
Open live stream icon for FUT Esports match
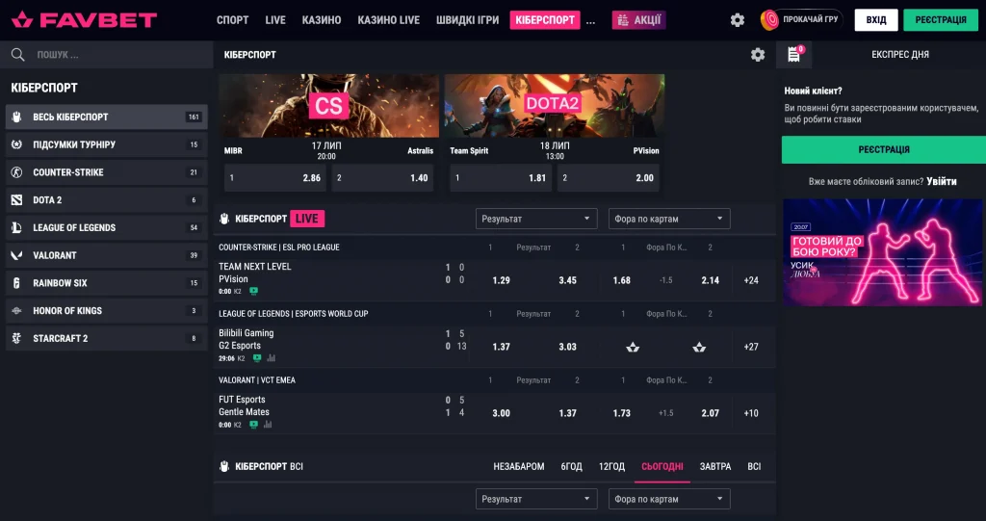point(253,425)
